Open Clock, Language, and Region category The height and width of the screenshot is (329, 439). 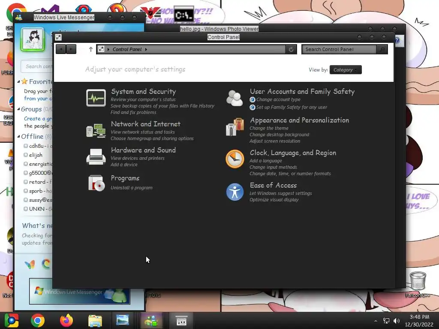click(x=293, y=153)
